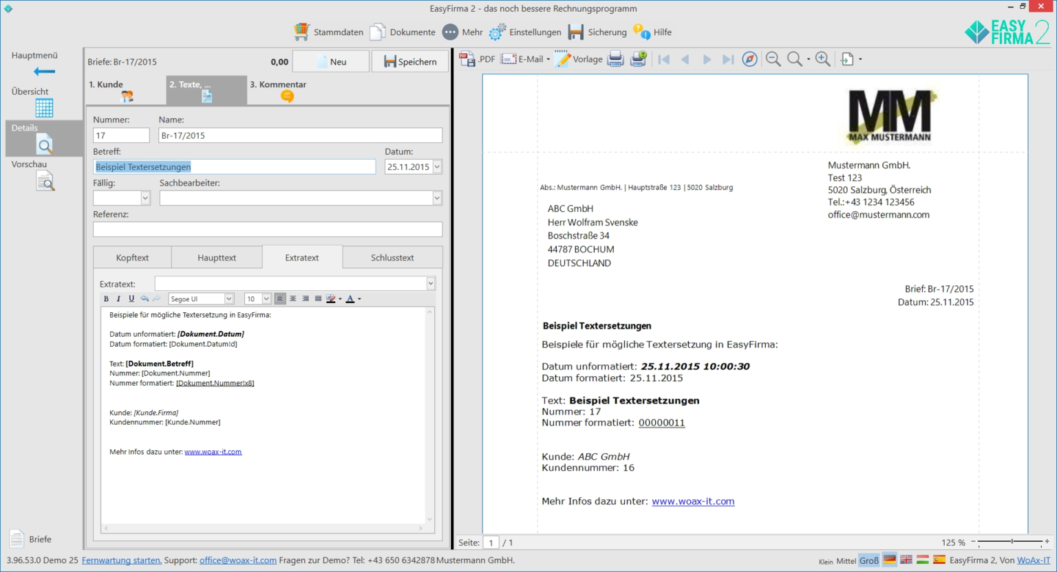Adjust the preview zoom slider handle
Image resolution: width=1057 pixels, height=572 pixels.
(x=1012, y=542)
